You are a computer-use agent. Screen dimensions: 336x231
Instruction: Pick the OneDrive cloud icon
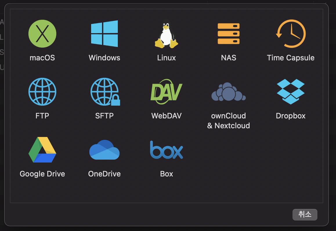click(104, 150)
